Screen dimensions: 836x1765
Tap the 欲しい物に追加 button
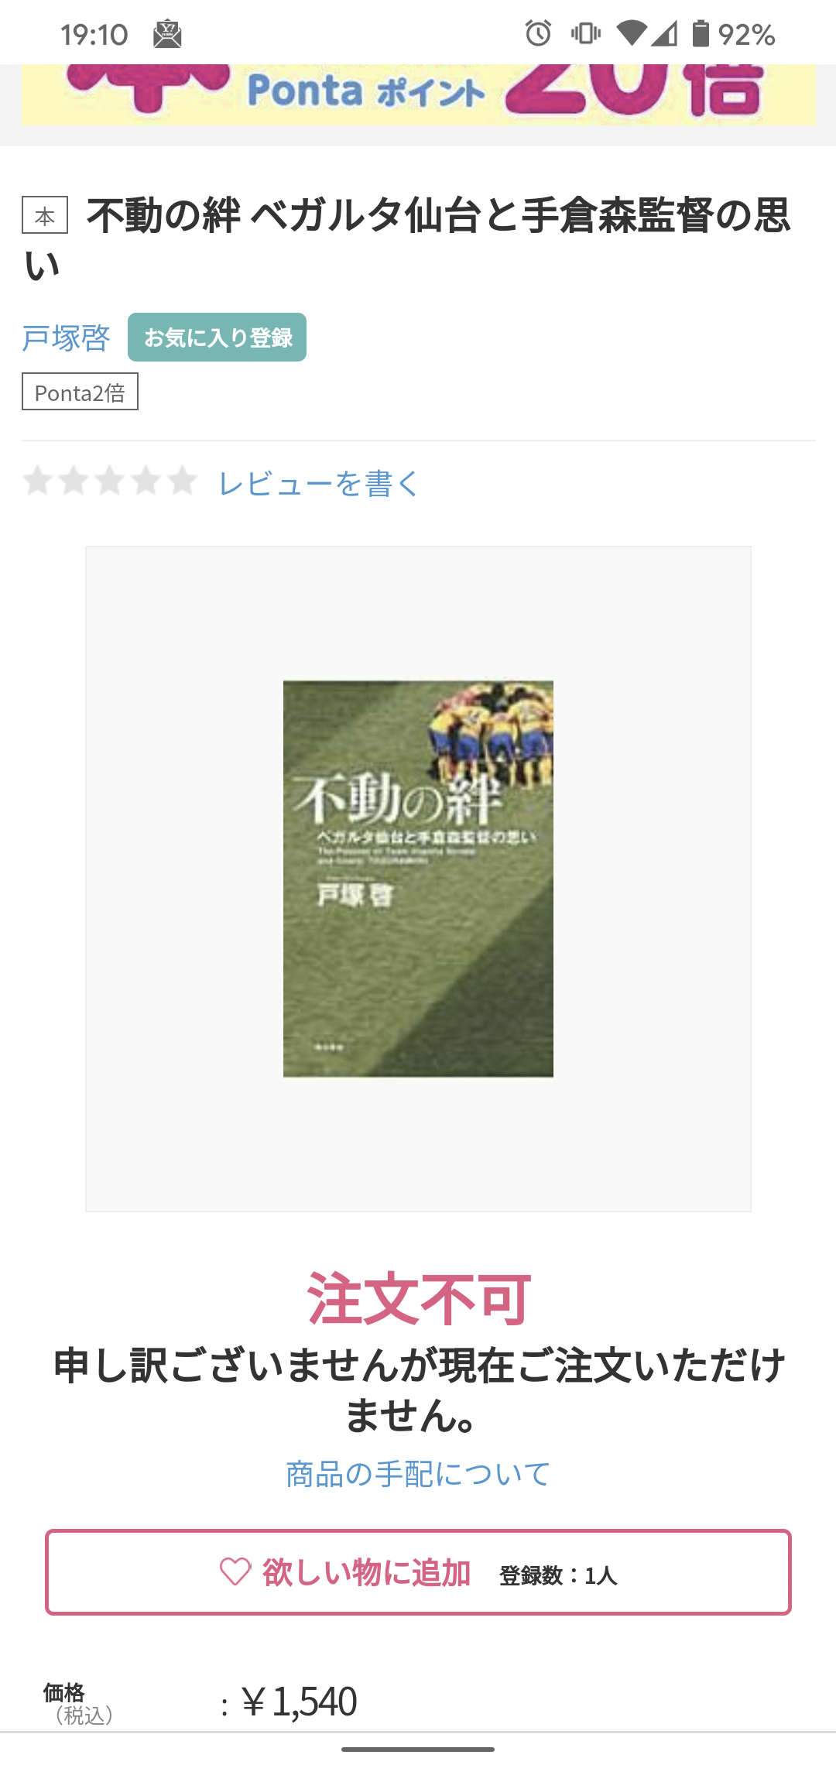coord(418,1572)
